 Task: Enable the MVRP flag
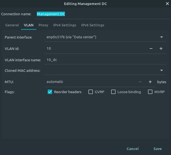pyautogui.click(x=150, y=92)
